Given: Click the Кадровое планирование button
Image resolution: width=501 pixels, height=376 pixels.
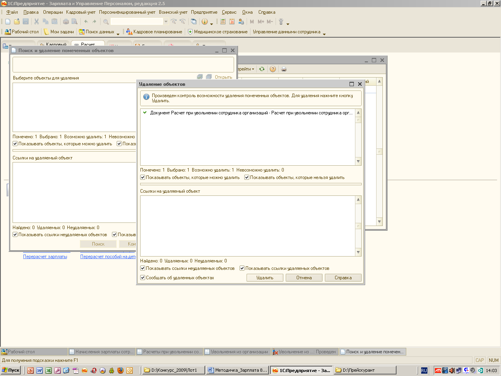Looking at the screenshot, I should [154, 32].
